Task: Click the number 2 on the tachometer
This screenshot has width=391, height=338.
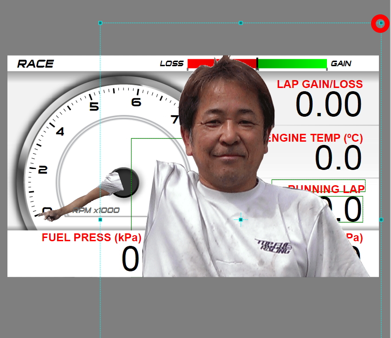Action: point(43,170)
